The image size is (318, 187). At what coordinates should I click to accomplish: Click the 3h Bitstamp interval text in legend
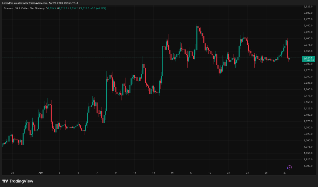click(37, 8)
